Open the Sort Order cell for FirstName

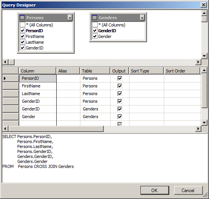point(182,86)
